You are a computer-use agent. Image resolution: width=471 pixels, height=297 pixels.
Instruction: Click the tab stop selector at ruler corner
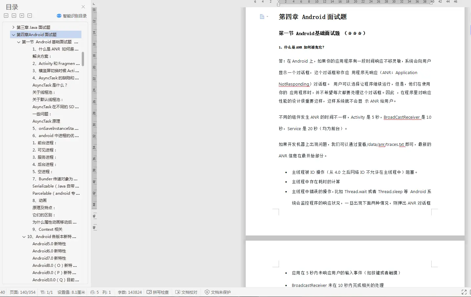point(94,4)
